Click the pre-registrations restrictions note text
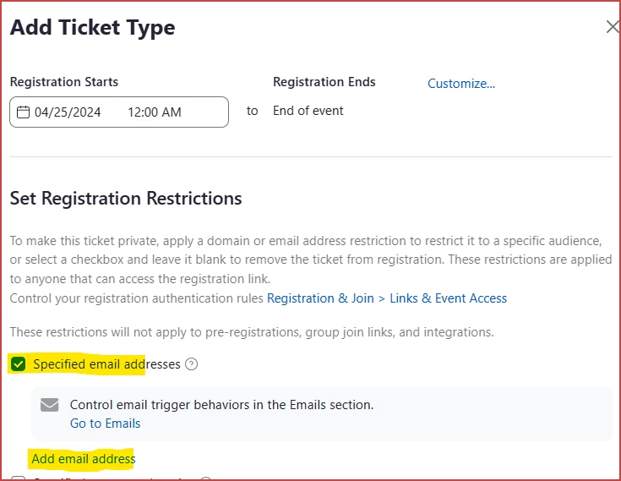 (252, 332)
